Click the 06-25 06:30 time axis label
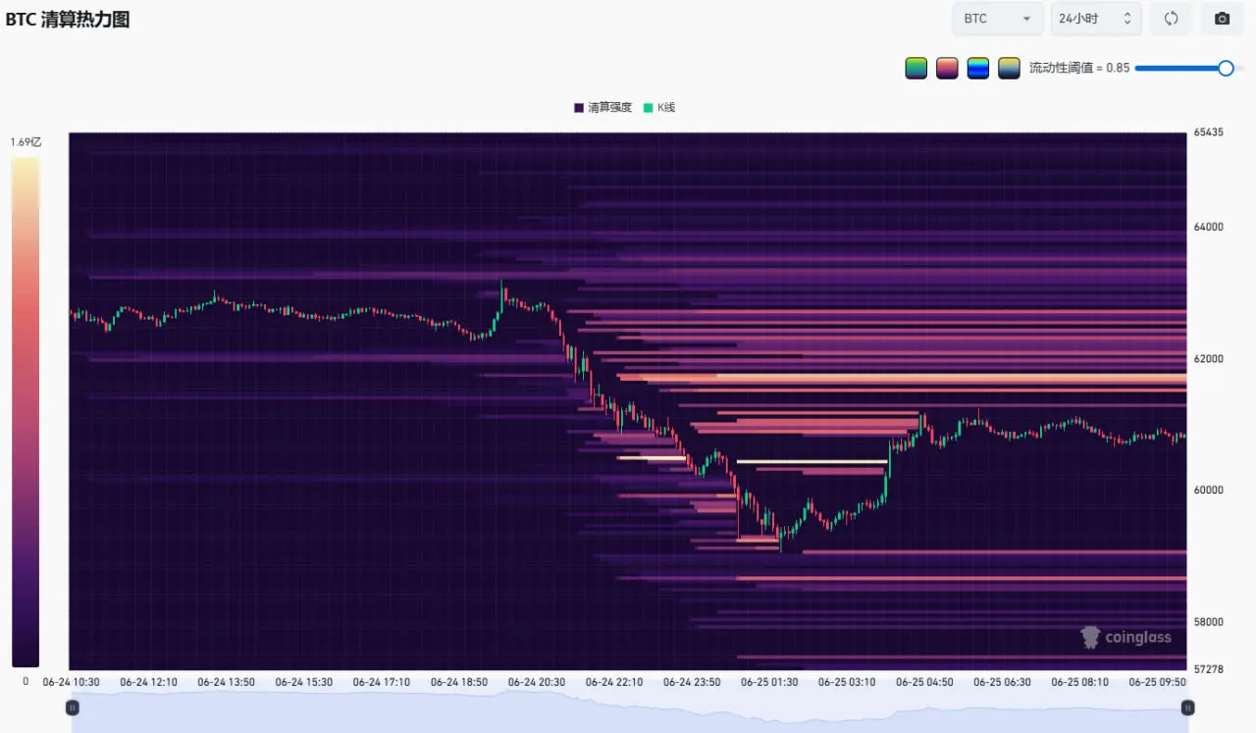Screen dimensions: 1256x733 click(x=1002, y=682)
